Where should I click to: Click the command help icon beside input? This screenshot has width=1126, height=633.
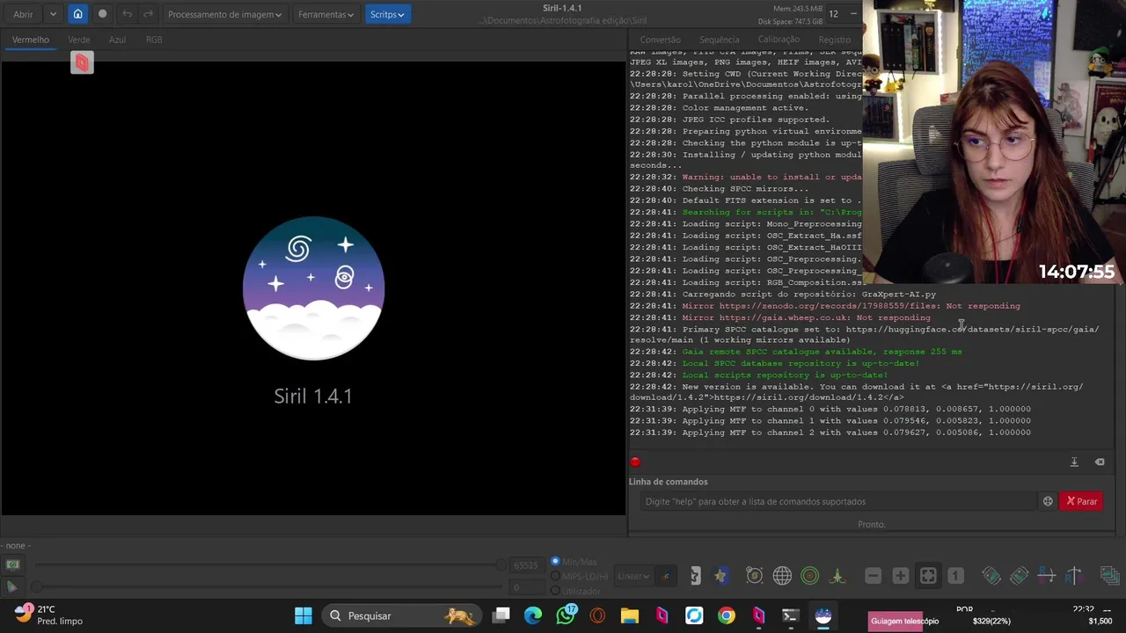pyautogui.click(x=1048, y=501)
